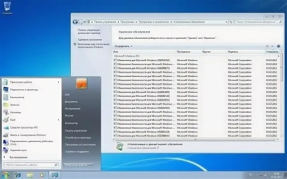287x179 pixels.
Task: Click the taskbar clock
Action: click(x=276, y=175)
